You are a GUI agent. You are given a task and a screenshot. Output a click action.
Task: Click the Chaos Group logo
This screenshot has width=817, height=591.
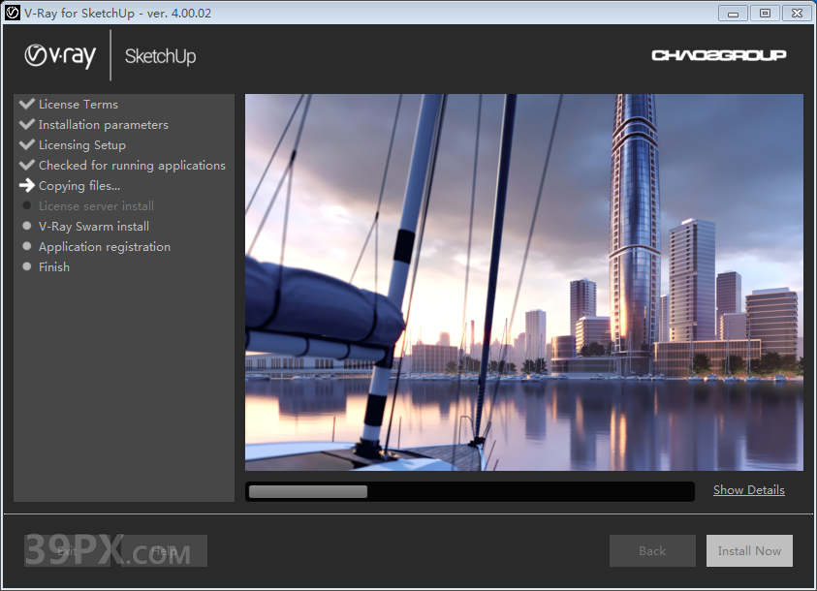point(718,55)
